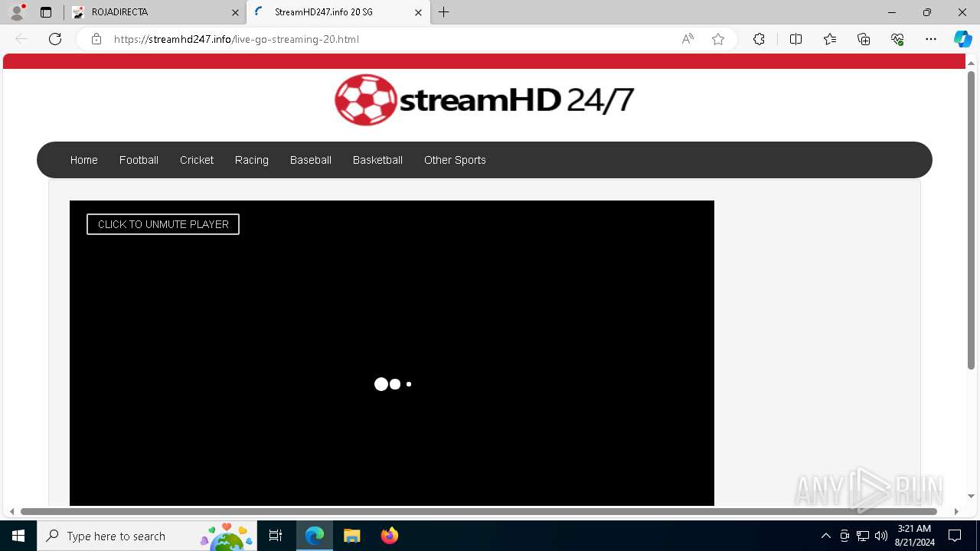Refresh the current page

point(55,39)
